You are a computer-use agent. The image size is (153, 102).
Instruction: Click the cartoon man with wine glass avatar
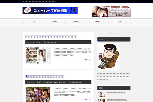[108, 57]
